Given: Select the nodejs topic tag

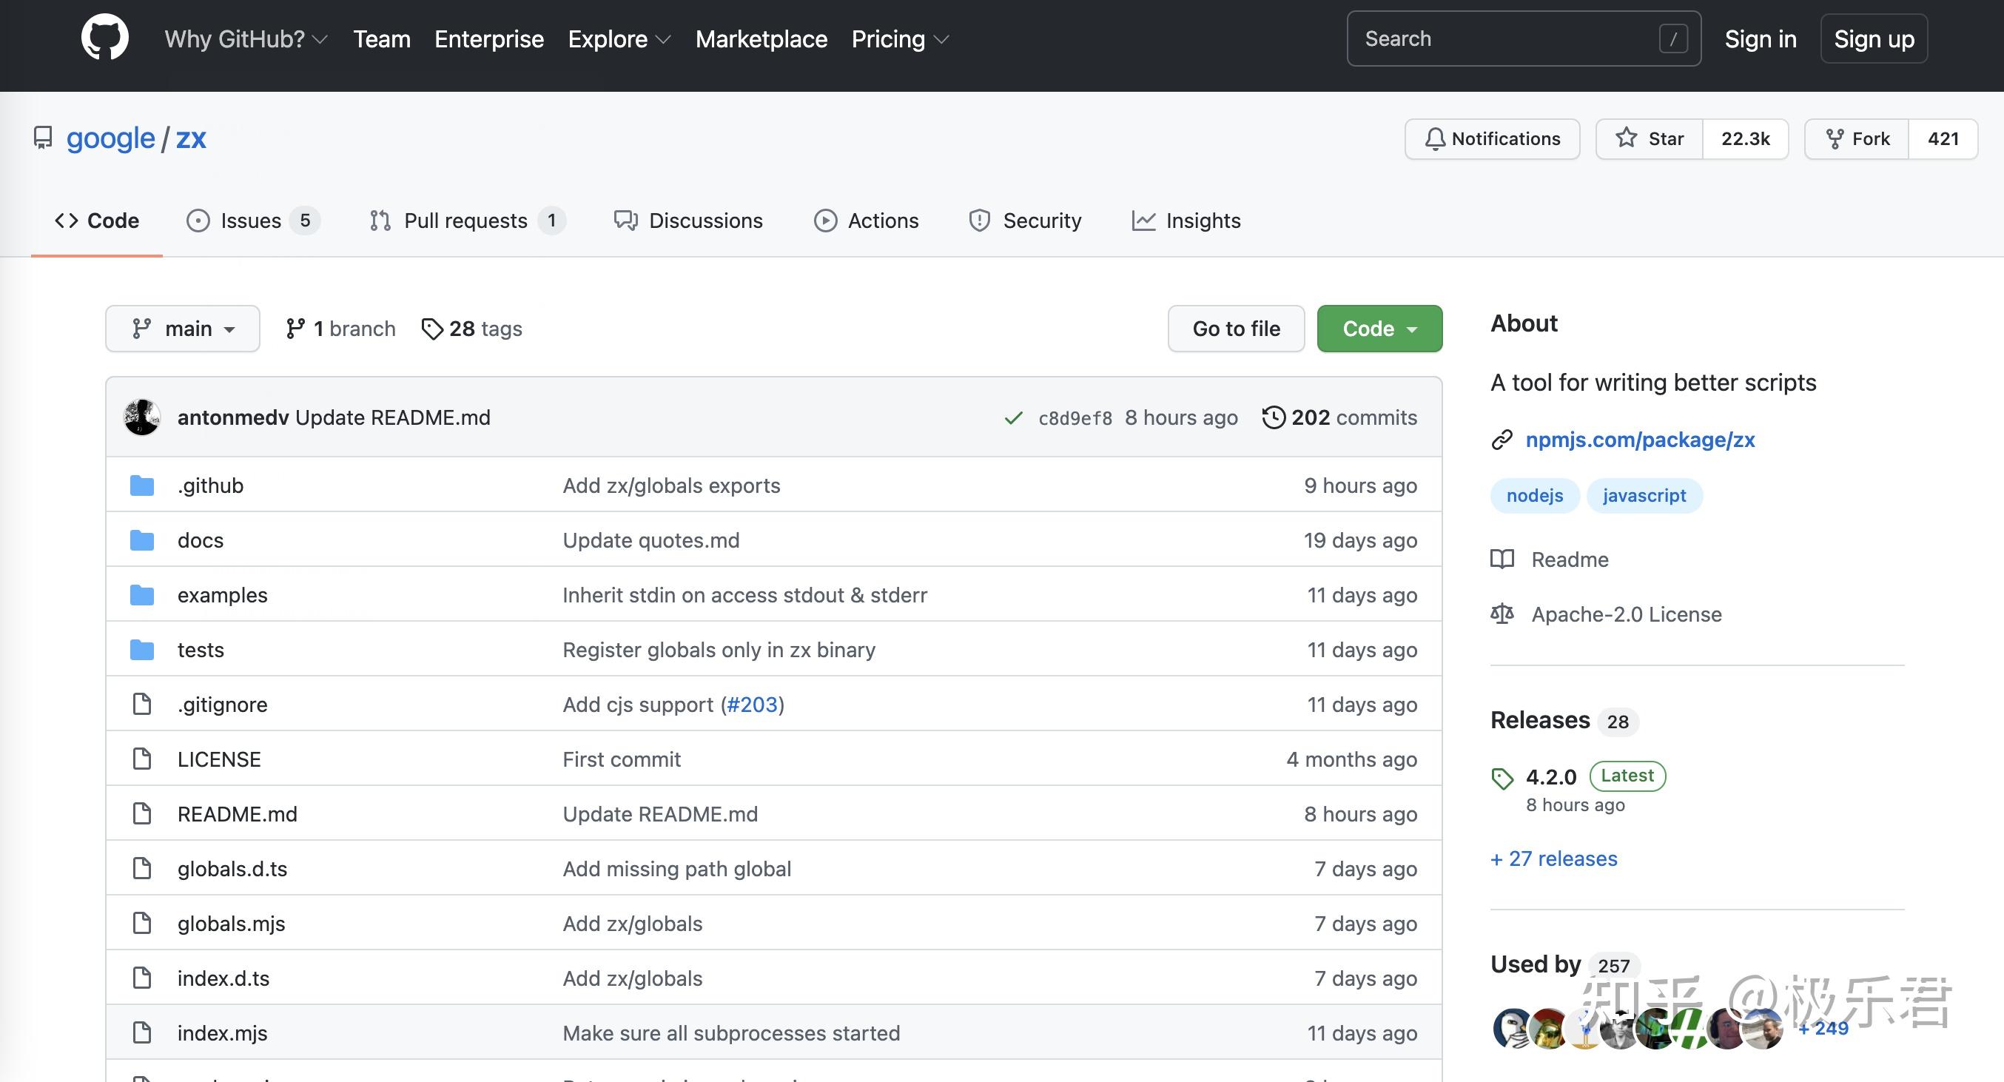Looking at the screenshot, I should point(1534,496).
